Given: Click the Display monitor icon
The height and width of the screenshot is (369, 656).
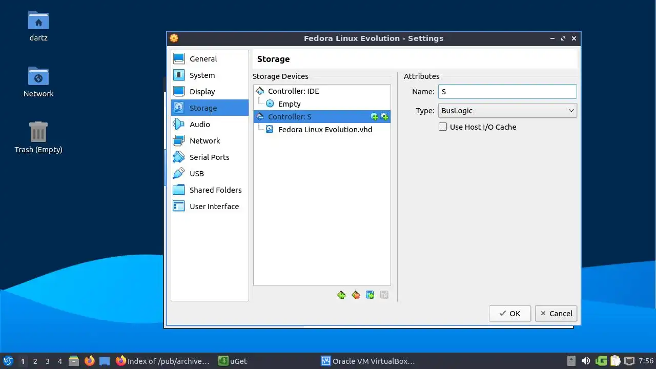Looking at the screenshot, I should pyautogui.click(x=179, y=92).
